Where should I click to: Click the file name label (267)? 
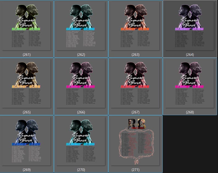[135, 112]
